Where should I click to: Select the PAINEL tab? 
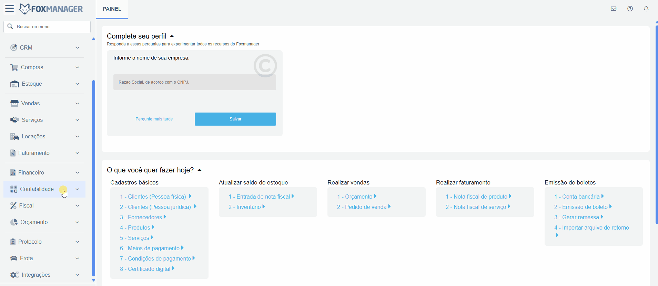click(x=112, y=9)
